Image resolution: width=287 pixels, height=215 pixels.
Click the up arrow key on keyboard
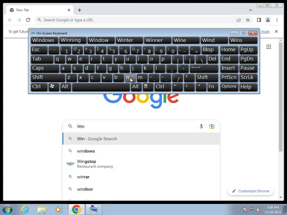[x=189, y=78]
